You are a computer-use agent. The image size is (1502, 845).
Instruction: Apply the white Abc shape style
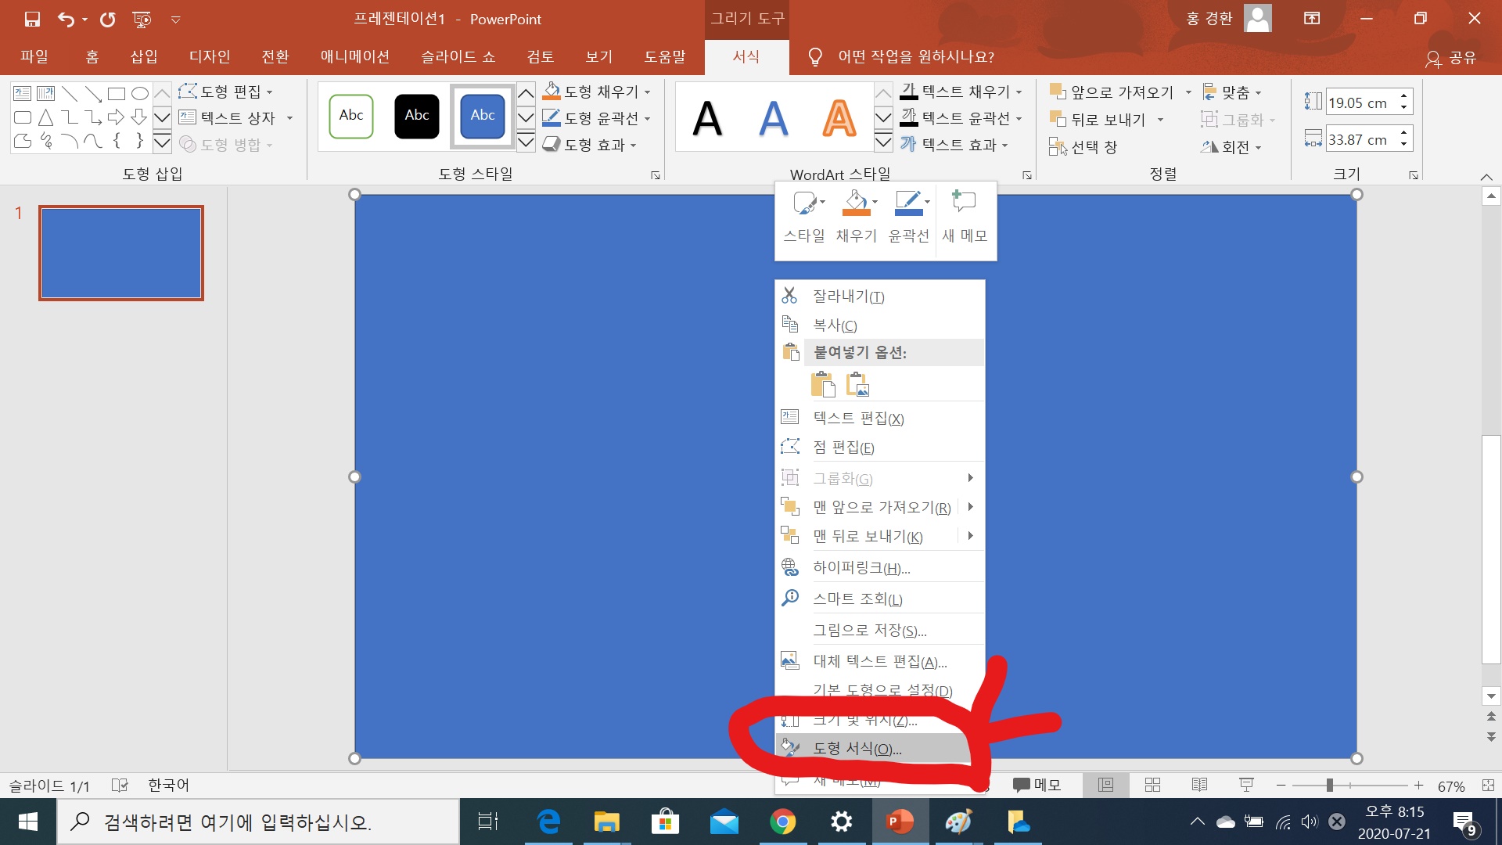point(351,116)
